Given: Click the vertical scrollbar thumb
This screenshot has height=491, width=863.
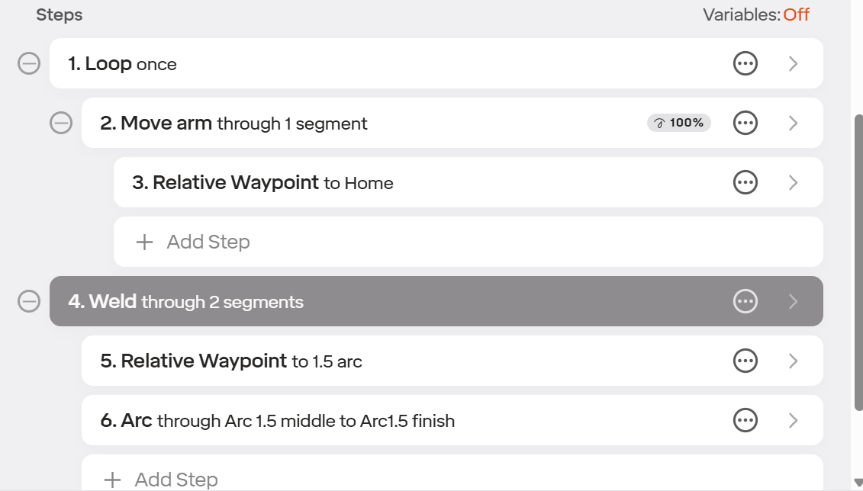Looking at the screenshot, I should point(858,262).
